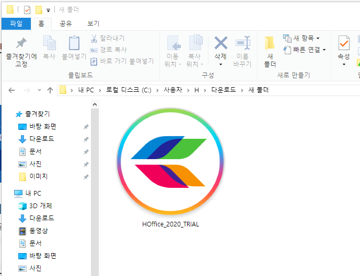This screenshot has width=360, height=276.
Task: Switch to the Share (공유) tab
Action: (x=66, y=23)
